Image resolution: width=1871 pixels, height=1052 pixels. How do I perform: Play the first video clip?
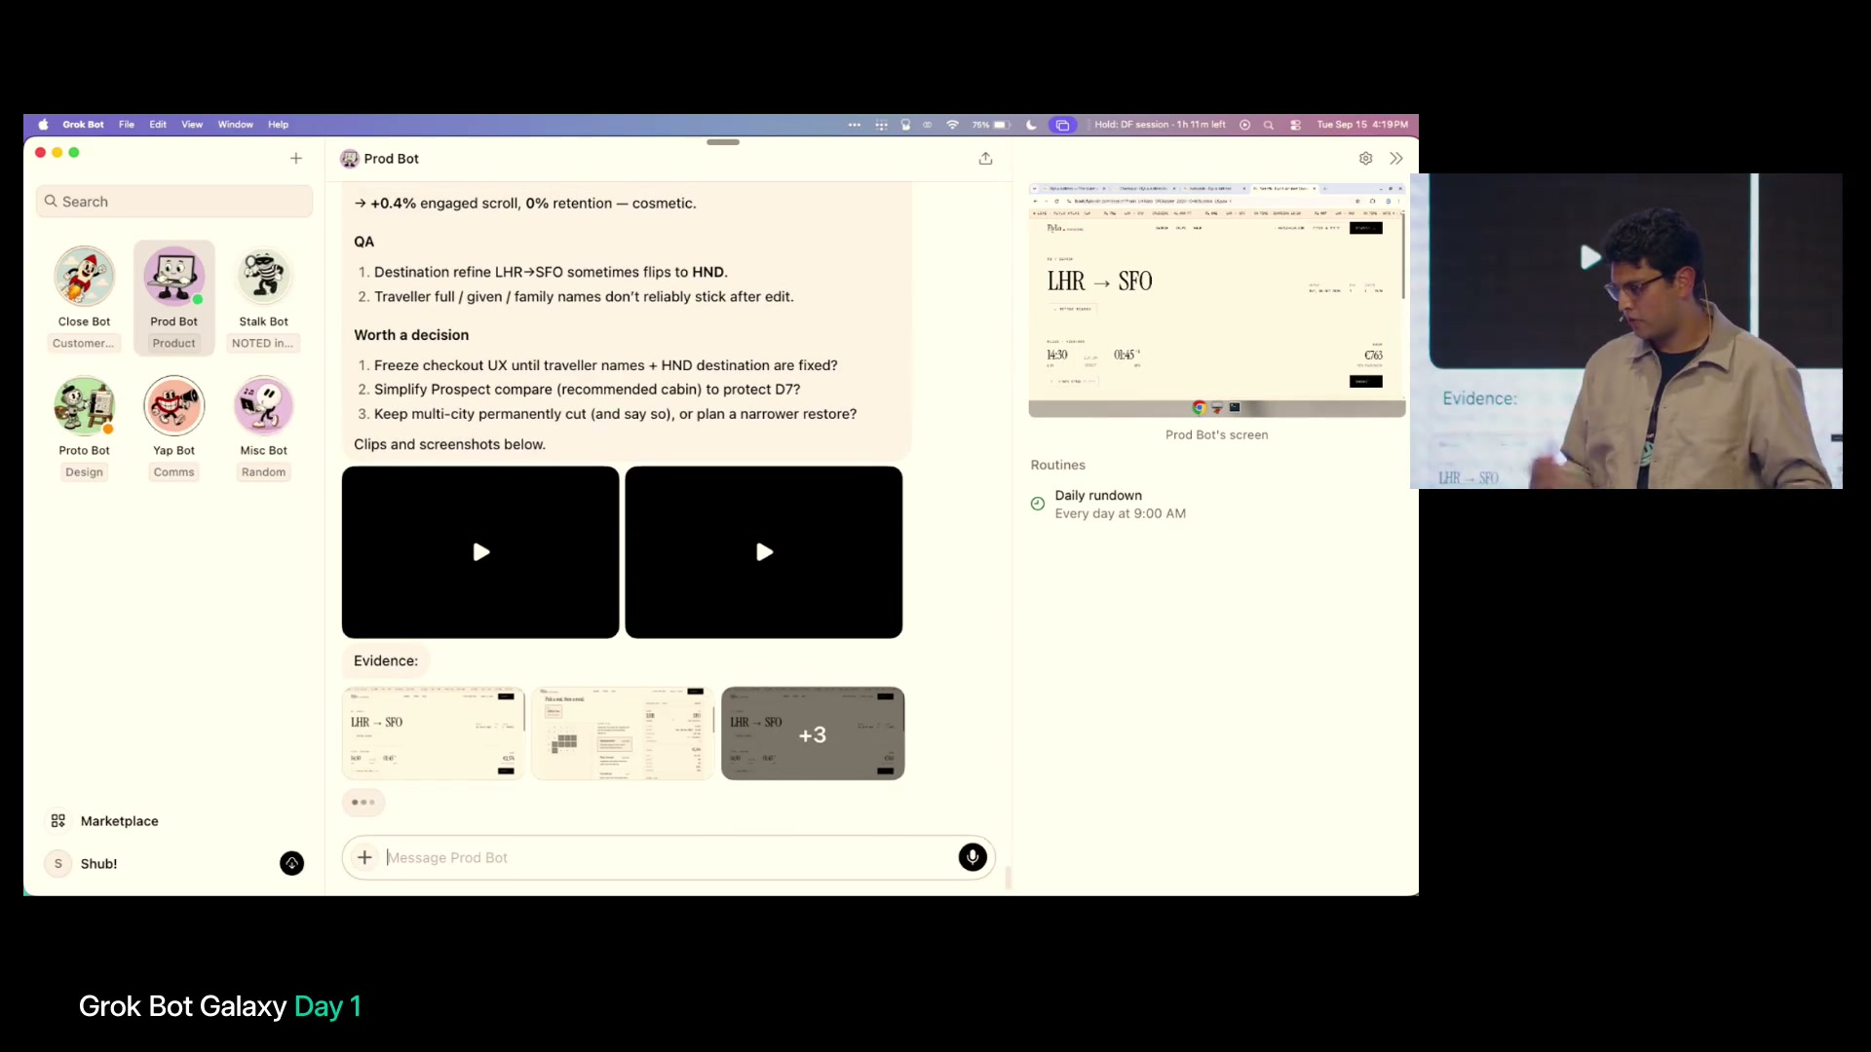pyautogui.click(x=480, y=552)
